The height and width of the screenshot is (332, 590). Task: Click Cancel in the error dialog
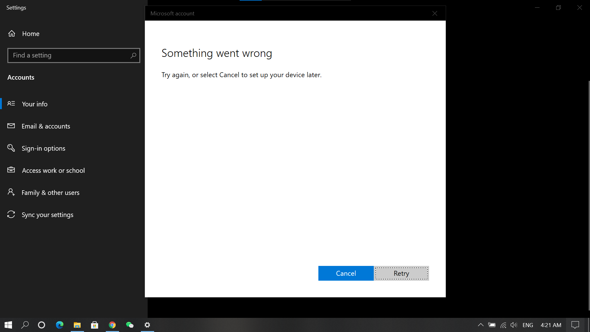[345, 273]
